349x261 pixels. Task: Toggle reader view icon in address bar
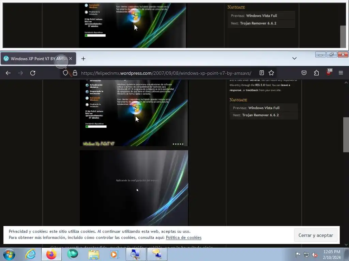pyautogui.click(x=262, y=73)
